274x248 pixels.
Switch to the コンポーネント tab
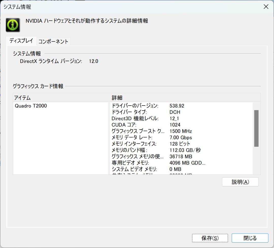[54, 41]
